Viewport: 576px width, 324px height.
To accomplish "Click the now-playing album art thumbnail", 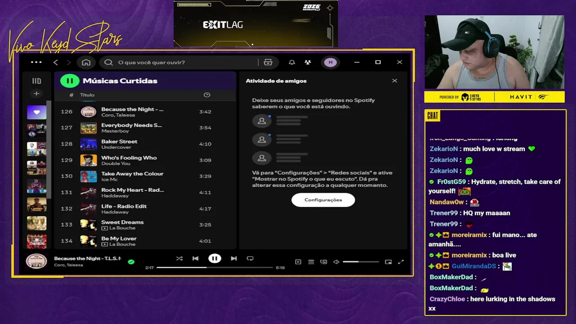I will (x=36, y=261).
